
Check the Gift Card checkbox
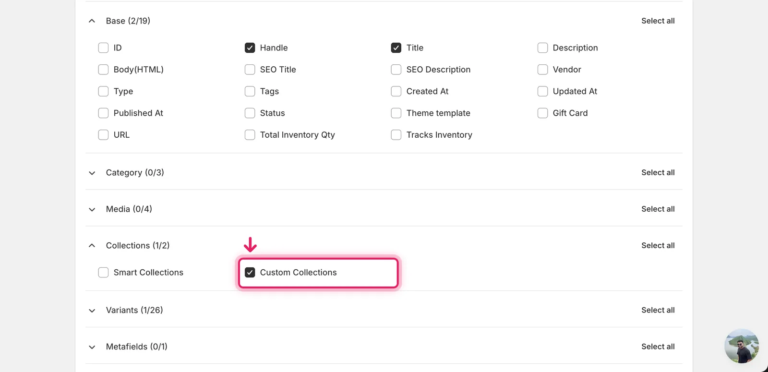(542, 113)
